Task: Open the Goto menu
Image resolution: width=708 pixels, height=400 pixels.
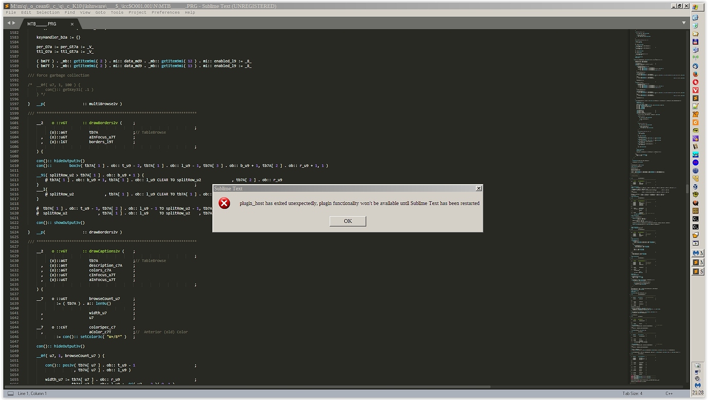Action: pyautogui.click(x=100, y=12)
